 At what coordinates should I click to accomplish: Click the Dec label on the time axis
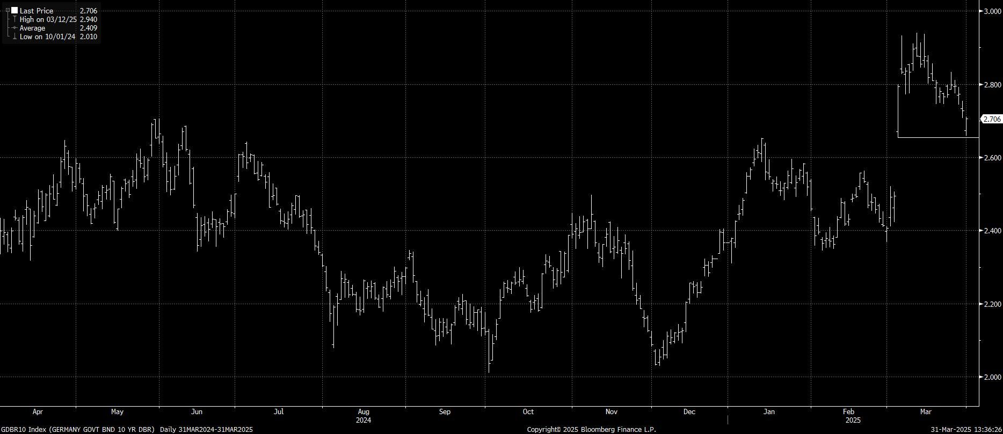coord(689,412)
